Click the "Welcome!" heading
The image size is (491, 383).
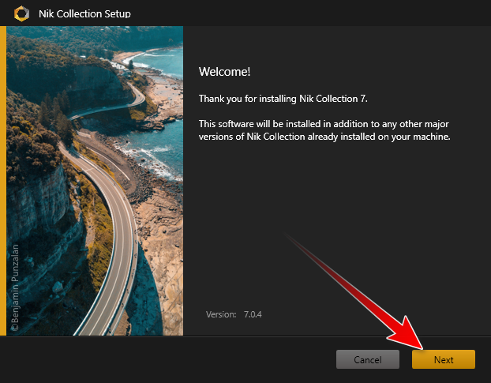(224, 72)
